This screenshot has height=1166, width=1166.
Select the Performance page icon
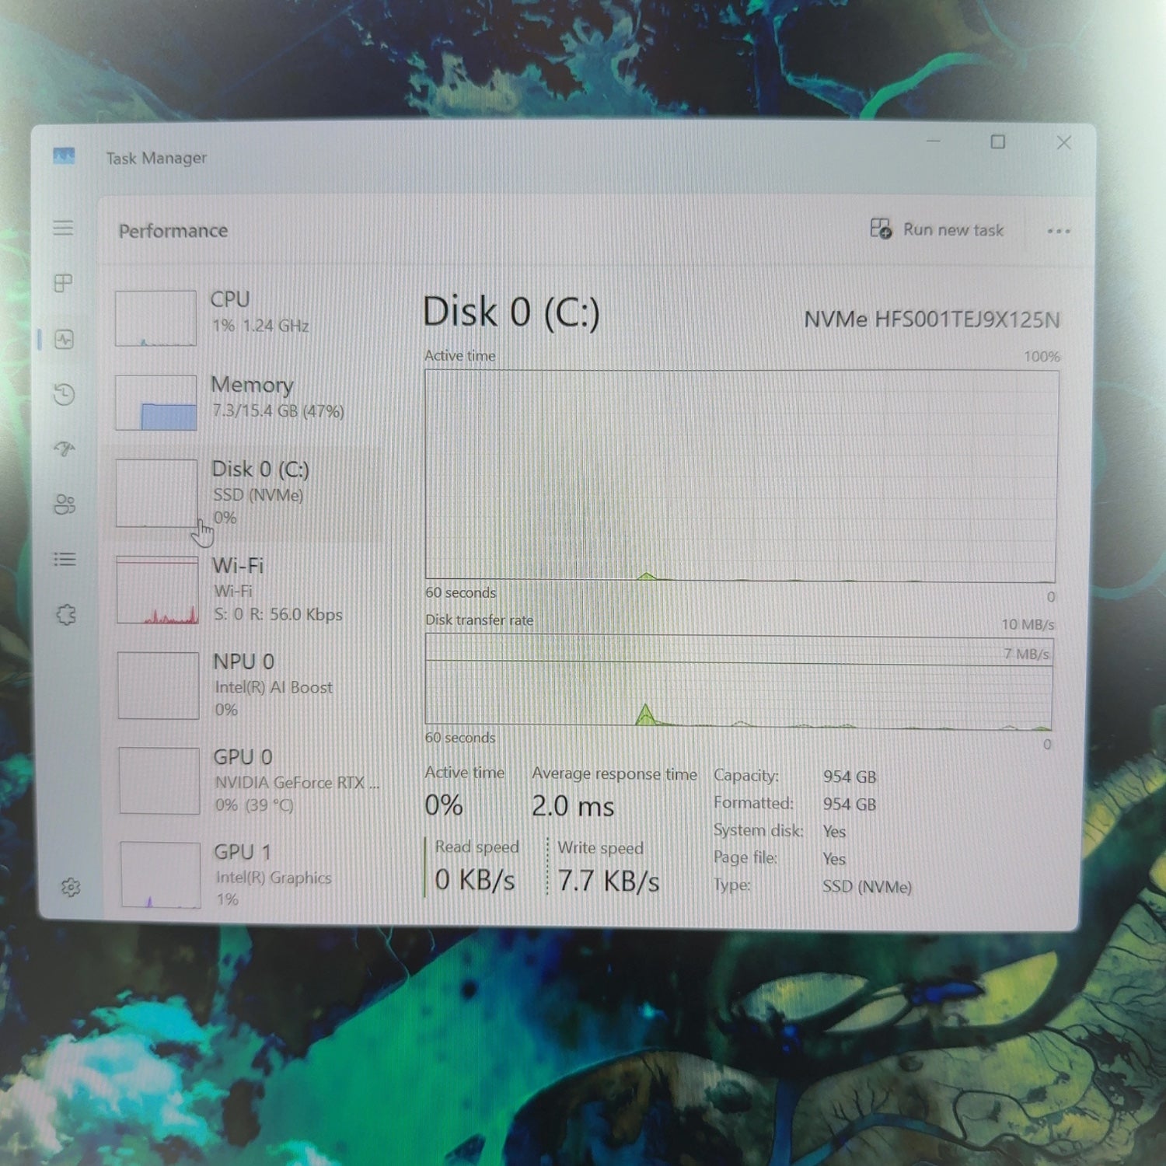coord(65,339)
